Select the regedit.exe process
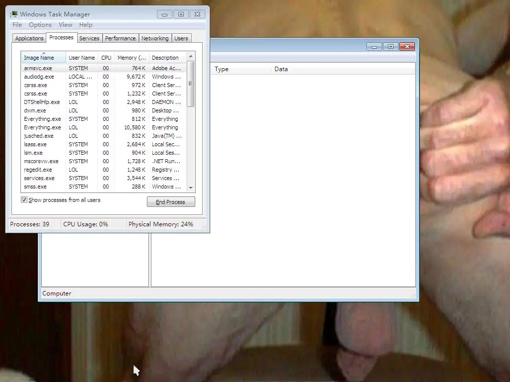Viewport: 510px width, 382px height. coord(104,170)
